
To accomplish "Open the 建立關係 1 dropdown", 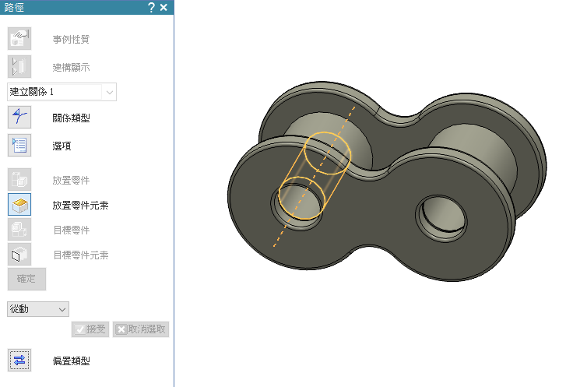I will click(62, 92).
